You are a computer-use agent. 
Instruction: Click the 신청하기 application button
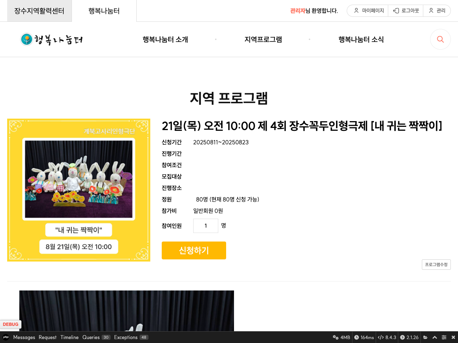coord(194,250)
